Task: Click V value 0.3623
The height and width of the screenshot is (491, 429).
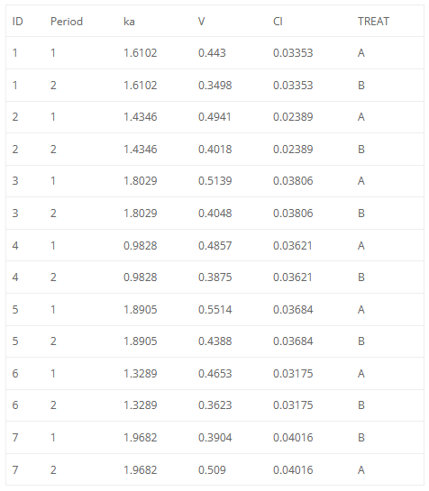Action: tap(215, 405)
